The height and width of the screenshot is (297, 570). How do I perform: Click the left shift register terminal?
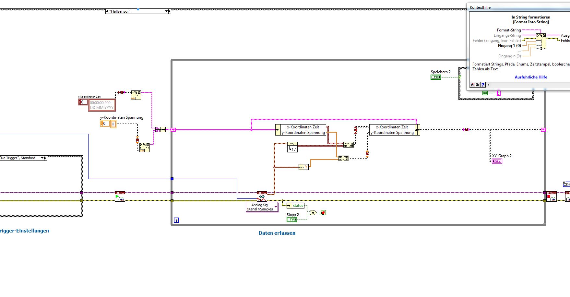click(173, 130)
